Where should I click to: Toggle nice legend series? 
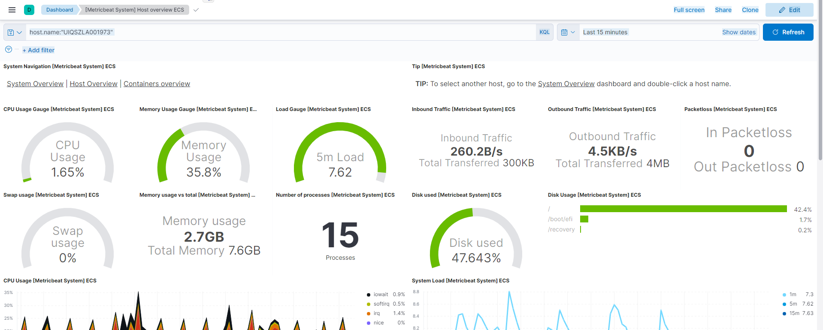click(x=378, y=323)
